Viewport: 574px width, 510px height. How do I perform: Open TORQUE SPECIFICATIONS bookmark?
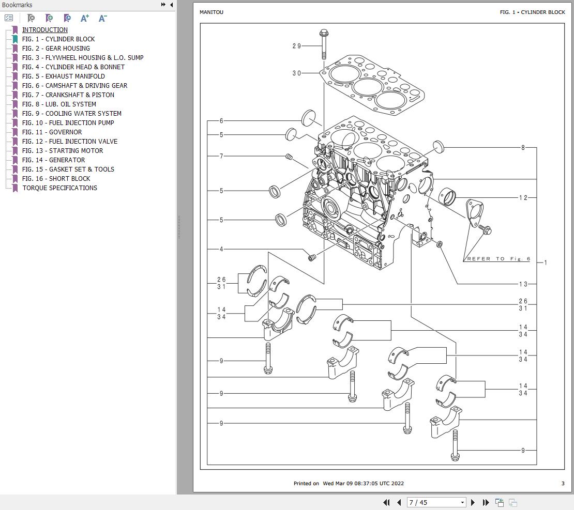point(59,188)
